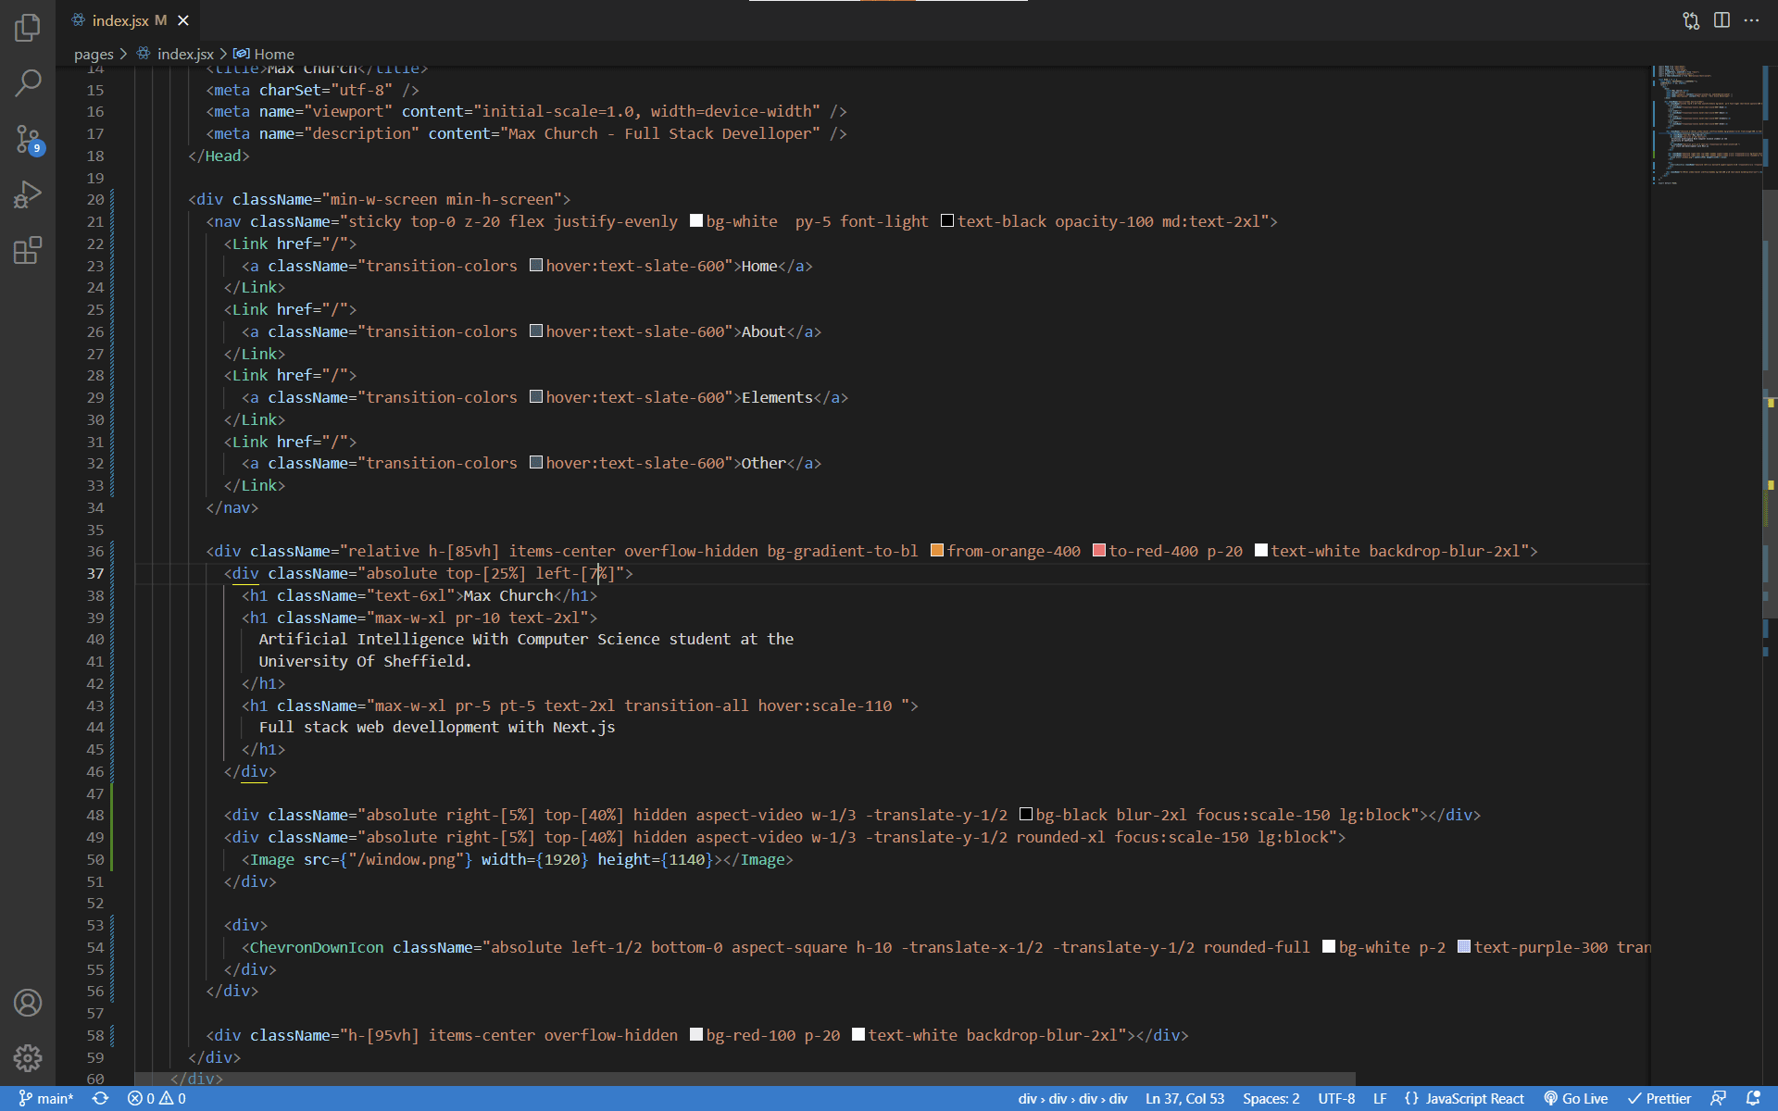
Task: Split the editor to the right
Action: [x=1722, y=20]
